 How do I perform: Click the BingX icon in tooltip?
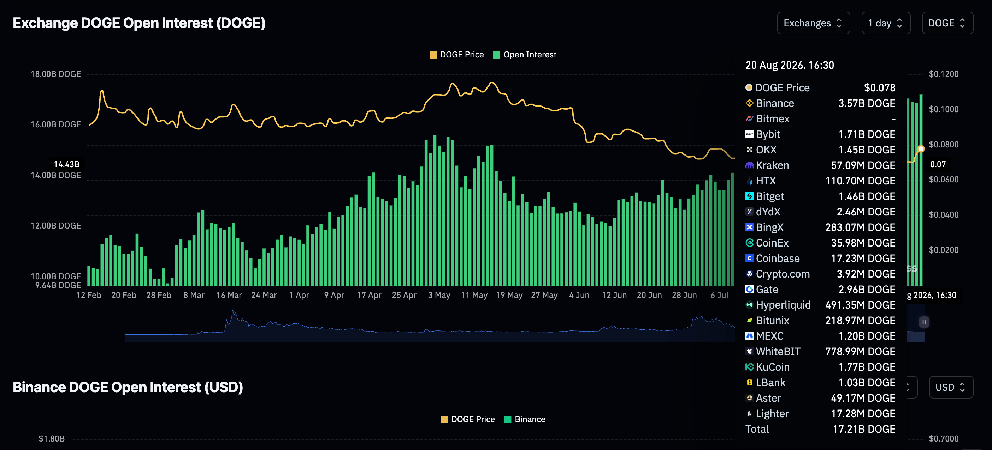(x=749, y=227)
